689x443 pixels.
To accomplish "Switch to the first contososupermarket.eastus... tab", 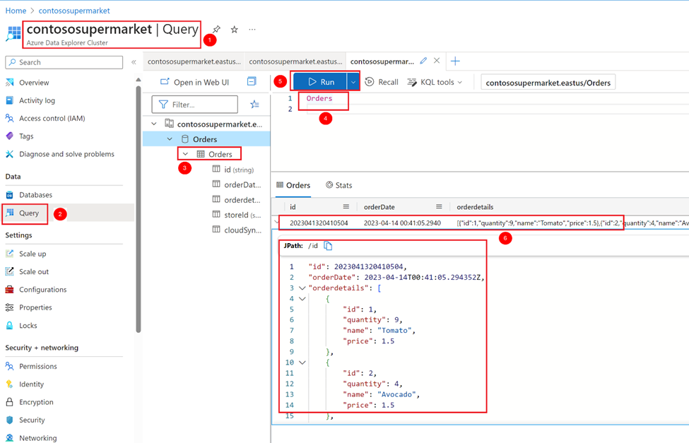I will pos(194,61).
